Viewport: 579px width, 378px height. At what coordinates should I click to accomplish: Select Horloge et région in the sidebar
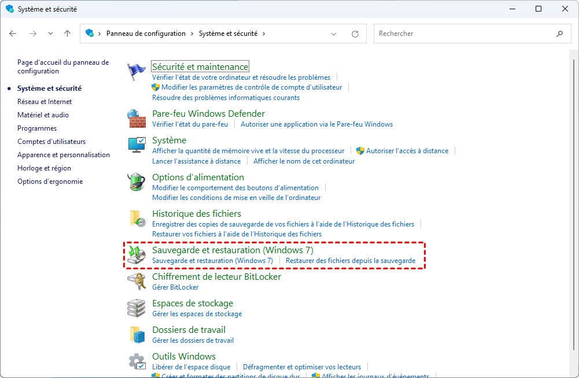44,168
